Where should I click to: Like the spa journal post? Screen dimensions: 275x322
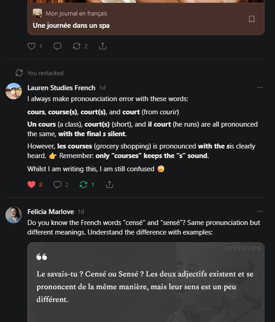pos(31,46)
